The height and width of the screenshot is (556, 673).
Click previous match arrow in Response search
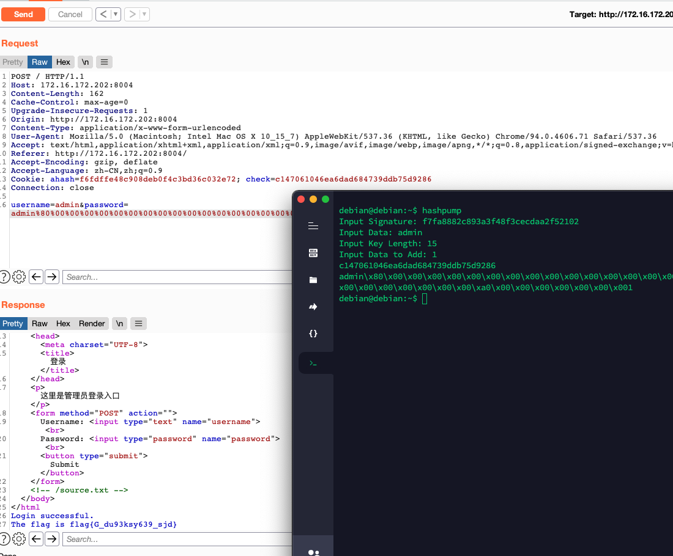coord(37,539)
